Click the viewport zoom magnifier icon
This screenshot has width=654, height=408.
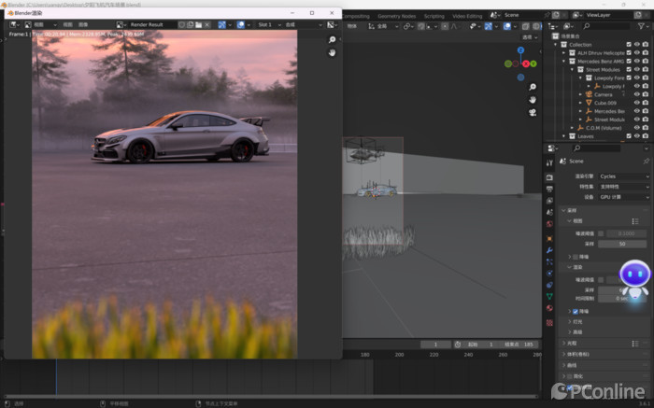[533, 85]
